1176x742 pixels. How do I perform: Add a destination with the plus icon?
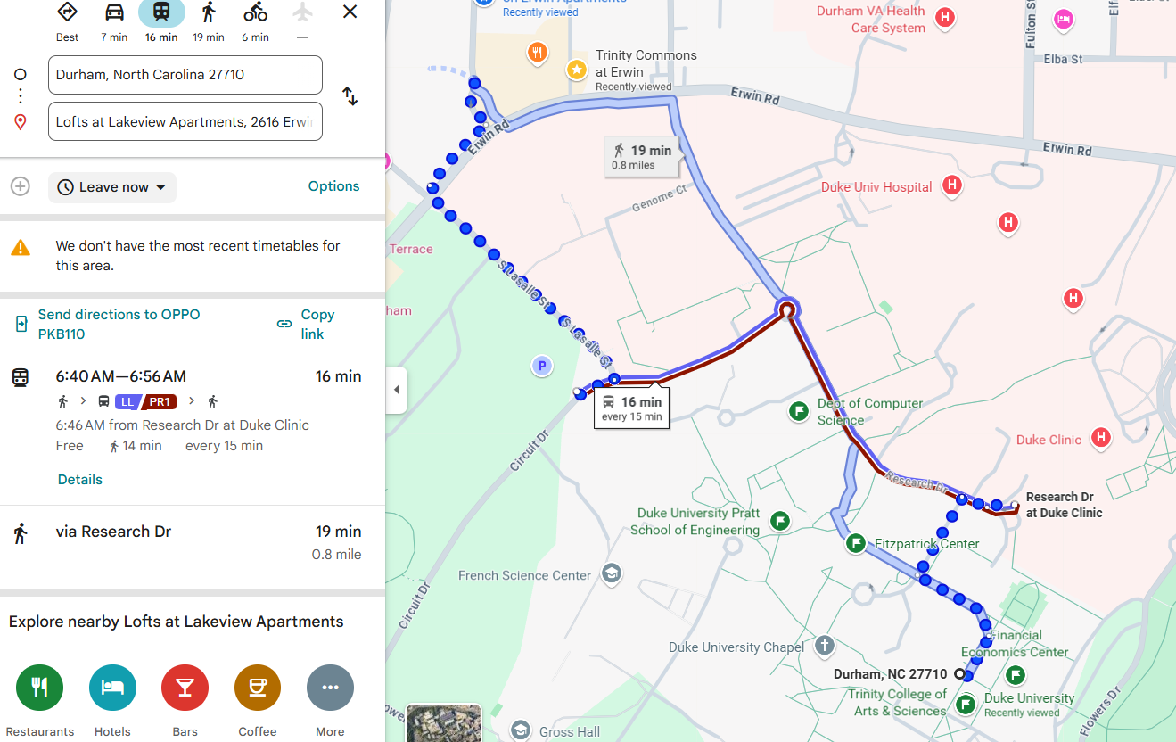click(21, 186)
